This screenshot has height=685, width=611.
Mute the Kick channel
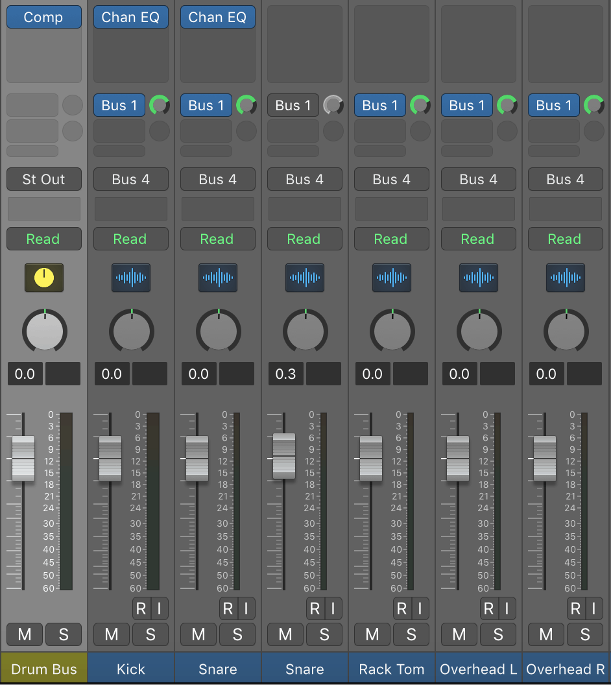111,634
